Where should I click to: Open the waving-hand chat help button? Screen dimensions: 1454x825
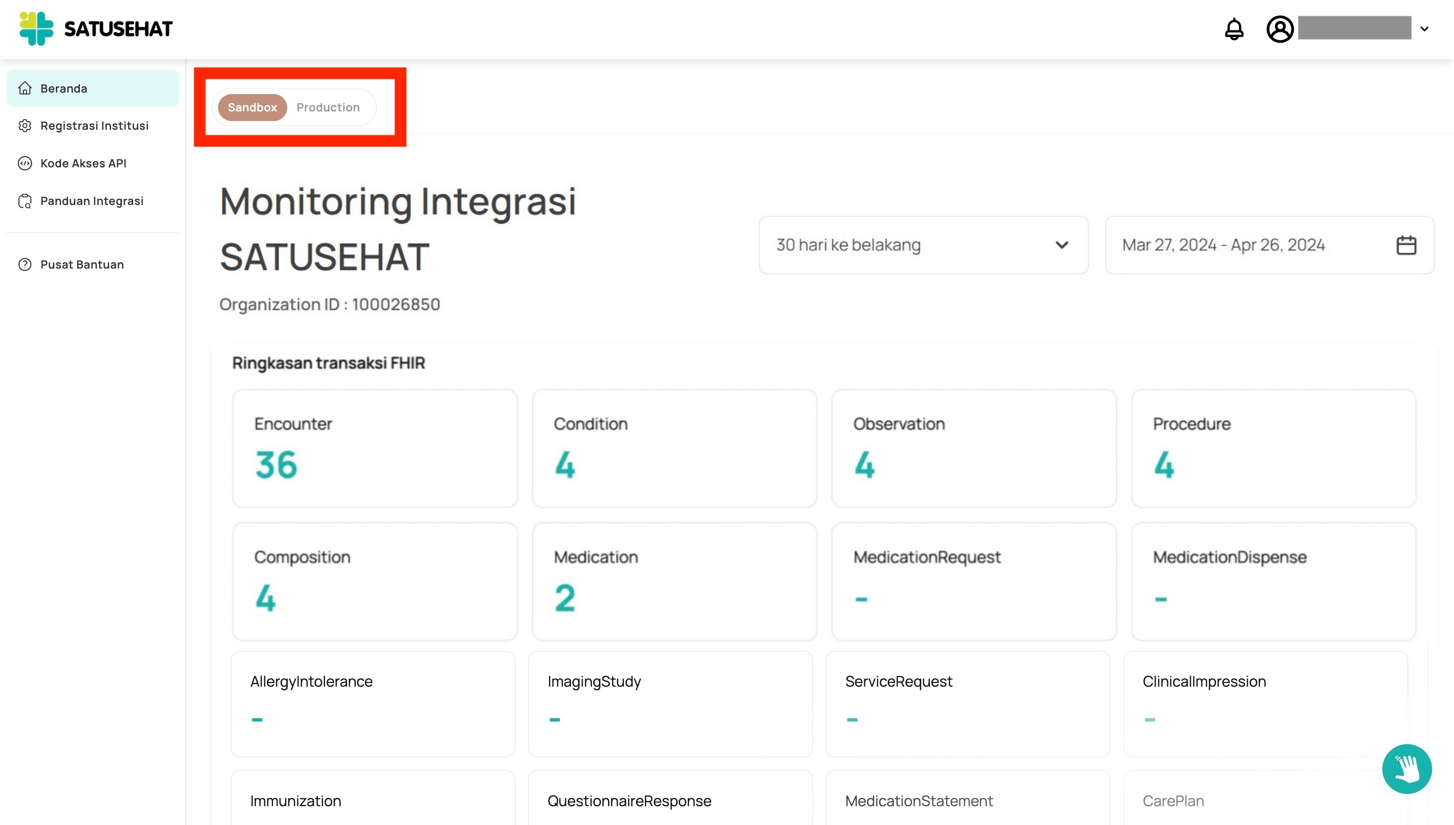[1406, 769]
